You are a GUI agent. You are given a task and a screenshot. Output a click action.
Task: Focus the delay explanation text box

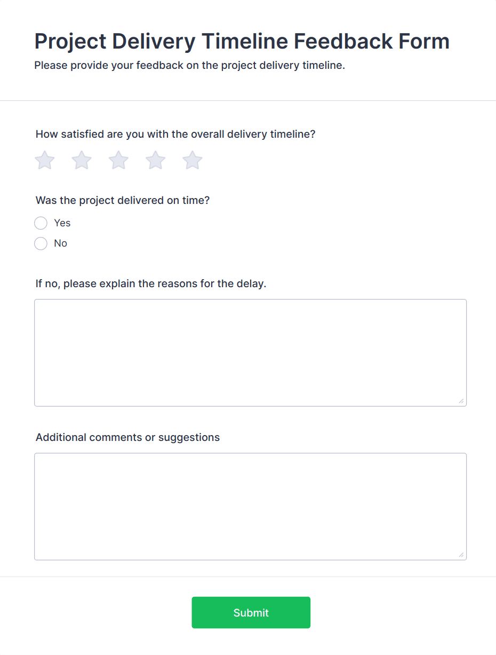coord(250,352)
